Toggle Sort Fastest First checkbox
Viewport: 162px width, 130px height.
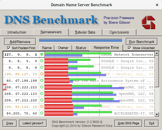[9, 48]
